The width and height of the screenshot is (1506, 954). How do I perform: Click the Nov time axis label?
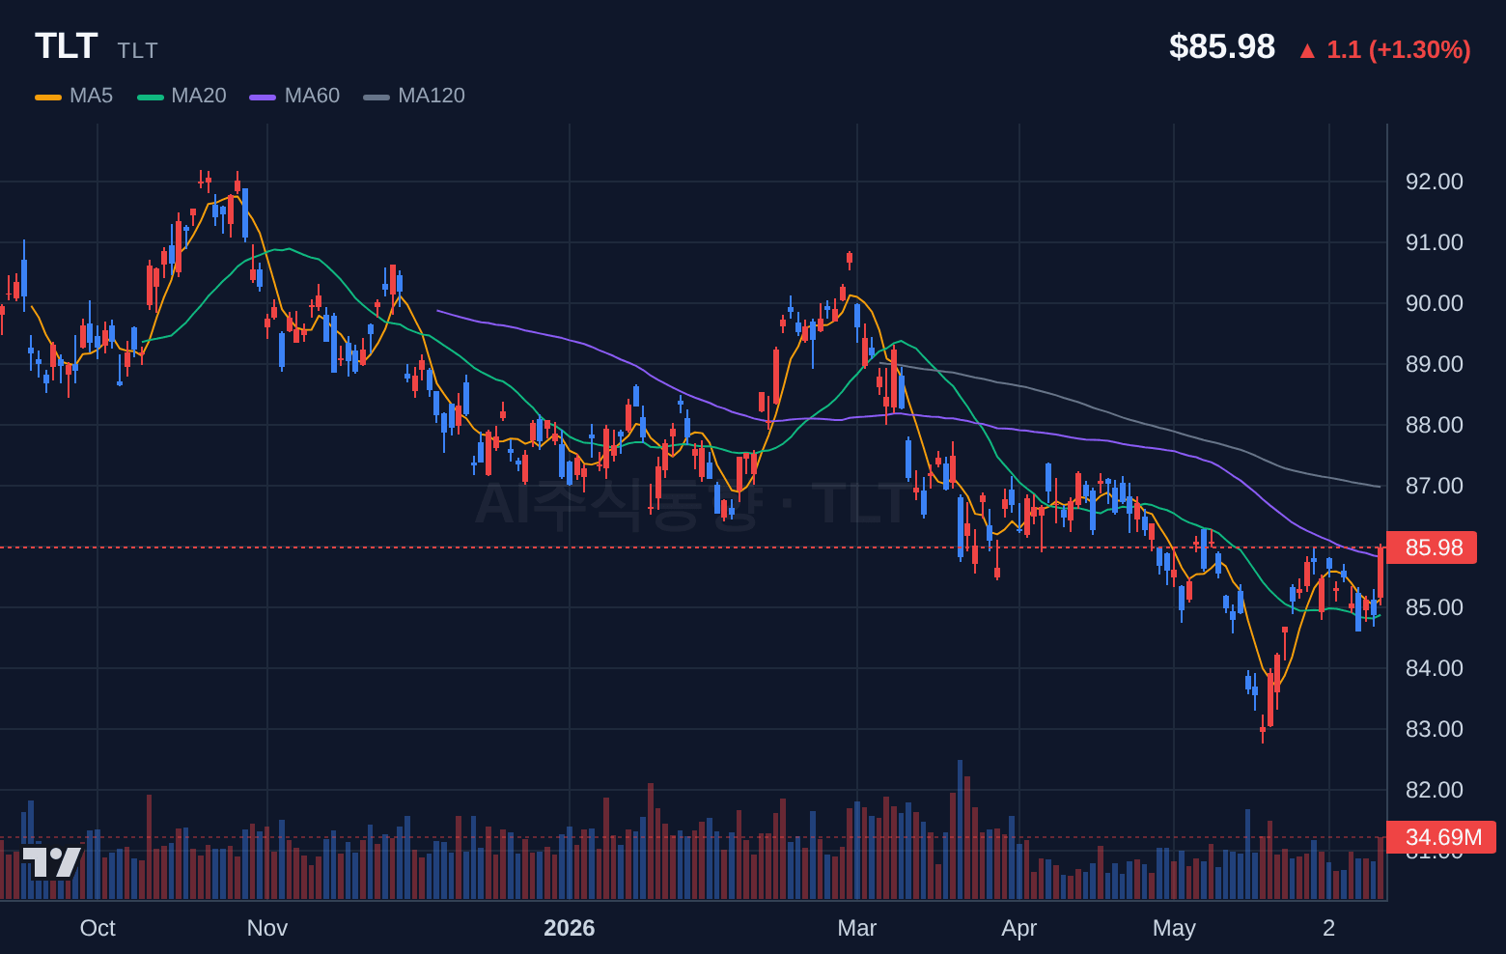[267, 928]
